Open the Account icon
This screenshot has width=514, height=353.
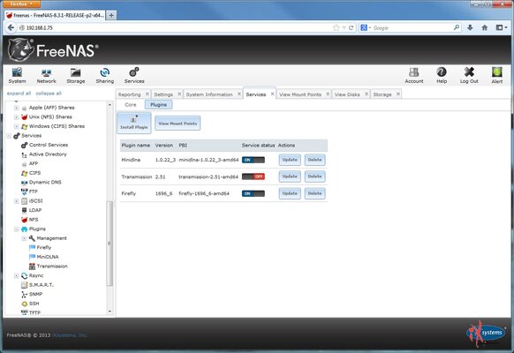point(414,75)
